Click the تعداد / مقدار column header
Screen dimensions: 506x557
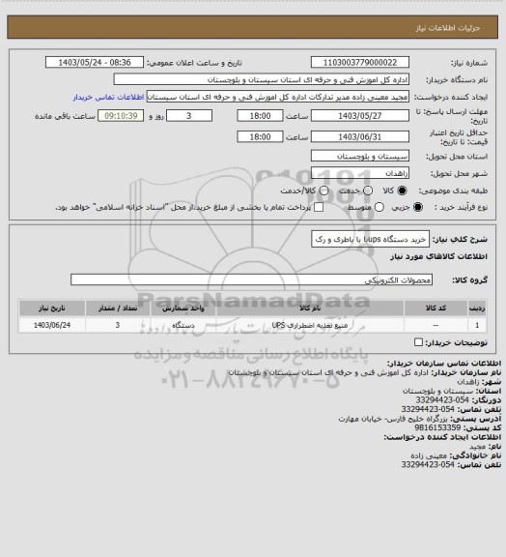click(x=118, y=308)
